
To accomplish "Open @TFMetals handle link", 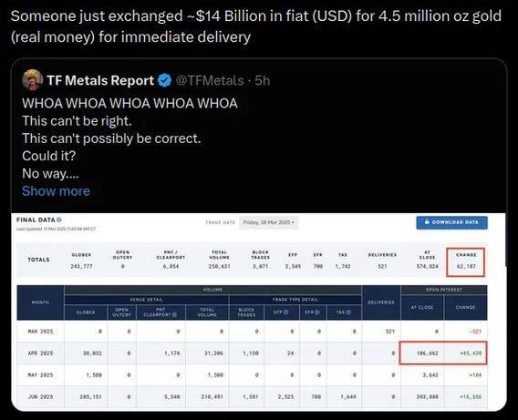I will click(x=210, y=80).
